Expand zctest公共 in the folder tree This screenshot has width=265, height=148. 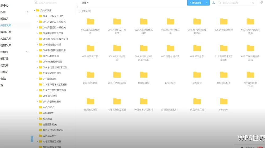[x=37, y=113]
